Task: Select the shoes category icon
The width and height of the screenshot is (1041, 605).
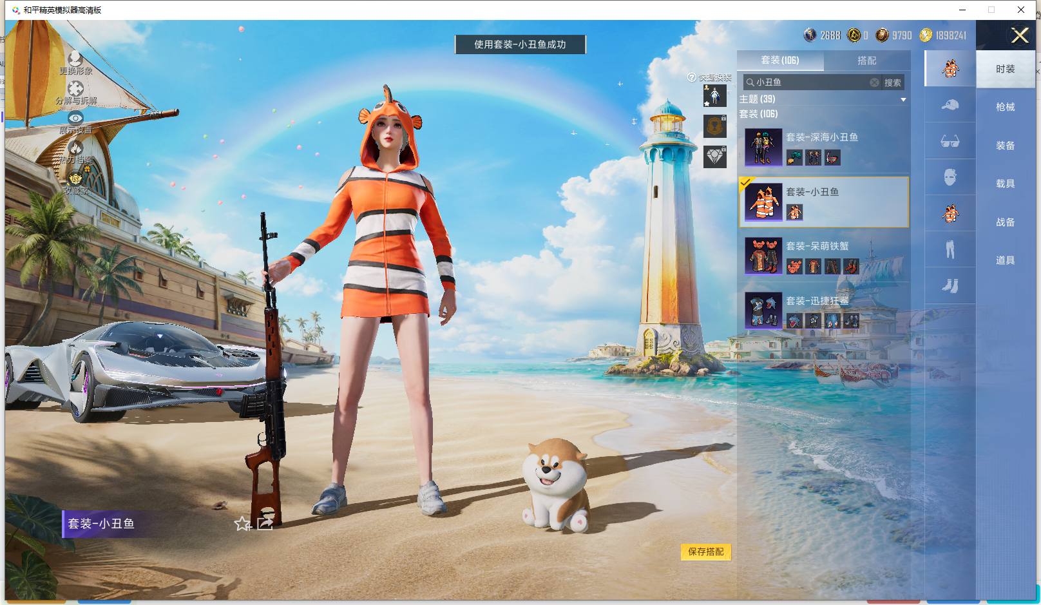Action: click(x=950, y=285)
